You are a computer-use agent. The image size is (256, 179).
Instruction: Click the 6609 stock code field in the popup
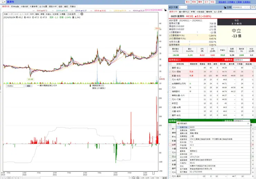[x=220, y=127]
